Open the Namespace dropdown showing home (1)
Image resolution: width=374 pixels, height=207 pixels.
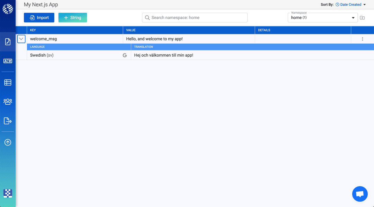322,17
